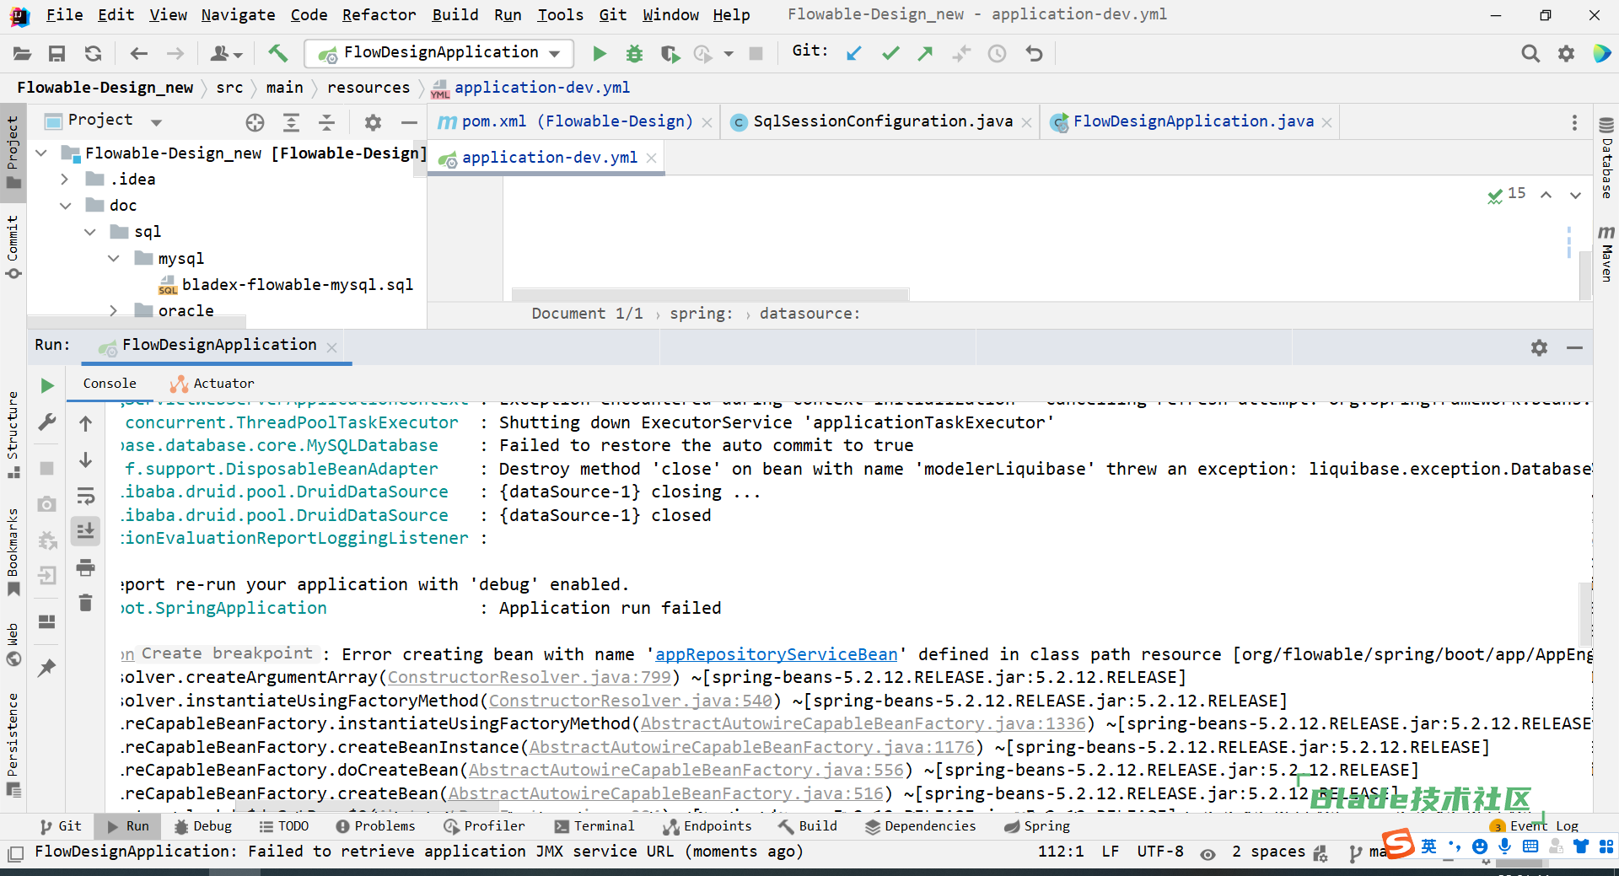
Task: Close application-dev.yml editor tab
Action: point(651,158)
